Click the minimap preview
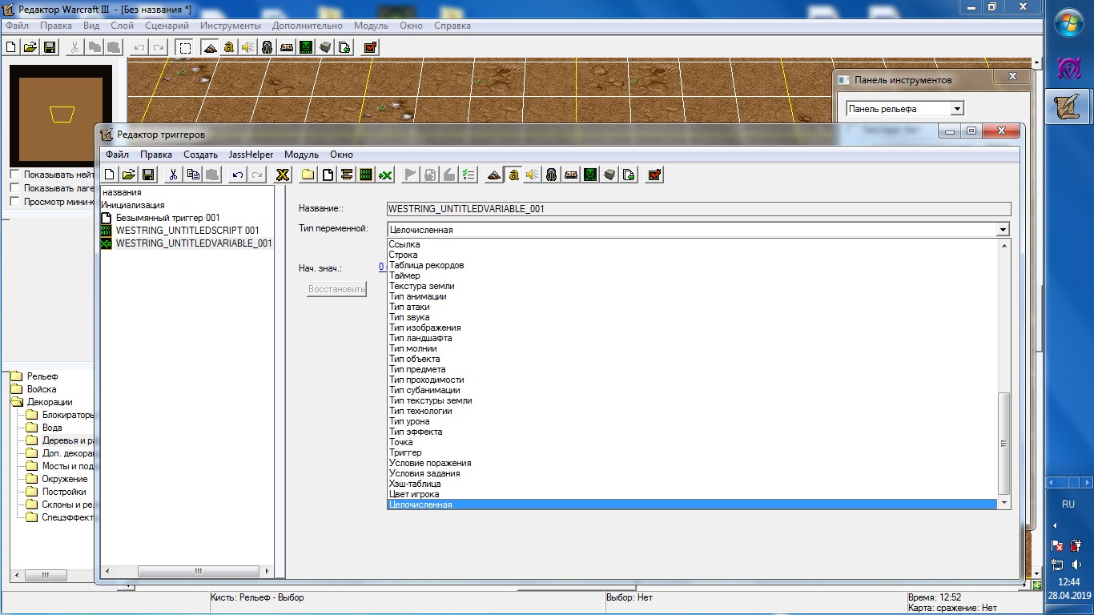Screen dimensions: 1094x615 (x=61, y=115)
